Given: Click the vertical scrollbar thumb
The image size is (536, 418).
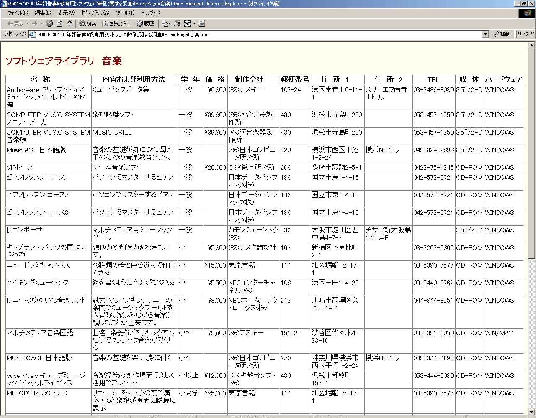Looking at the screenshot, I should click(x=532, y=153).
